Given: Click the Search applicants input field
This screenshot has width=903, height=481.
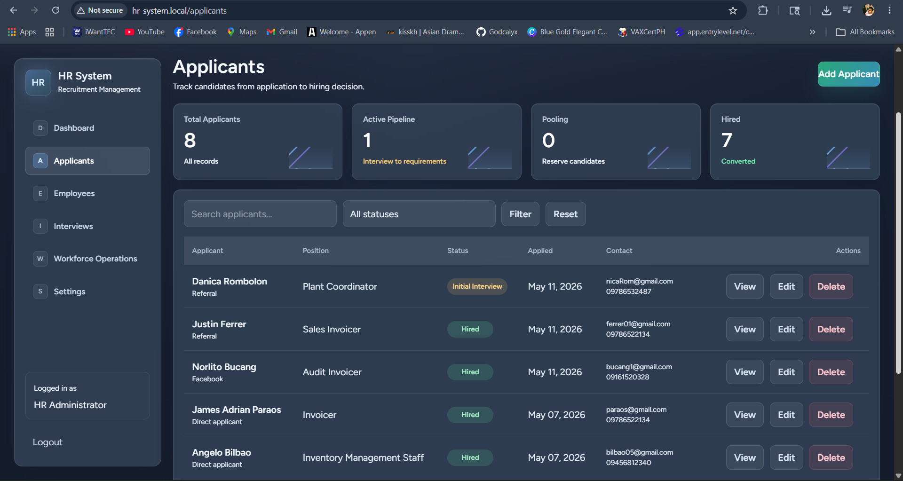Looking at the screenshot, I should point(260,214).
